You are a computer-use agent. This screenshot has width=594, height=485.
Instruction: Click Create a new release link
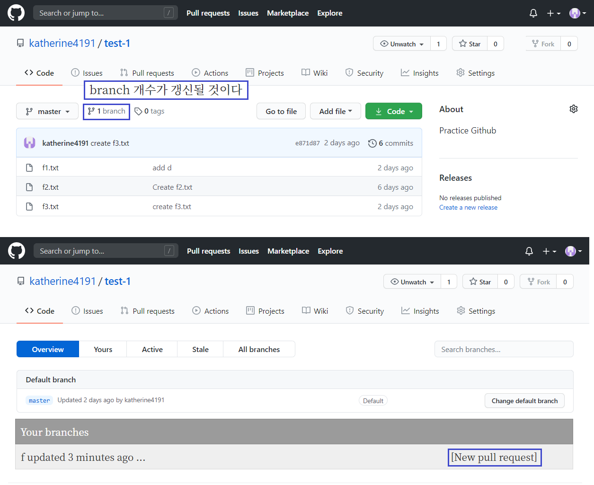tap(468, 207)
